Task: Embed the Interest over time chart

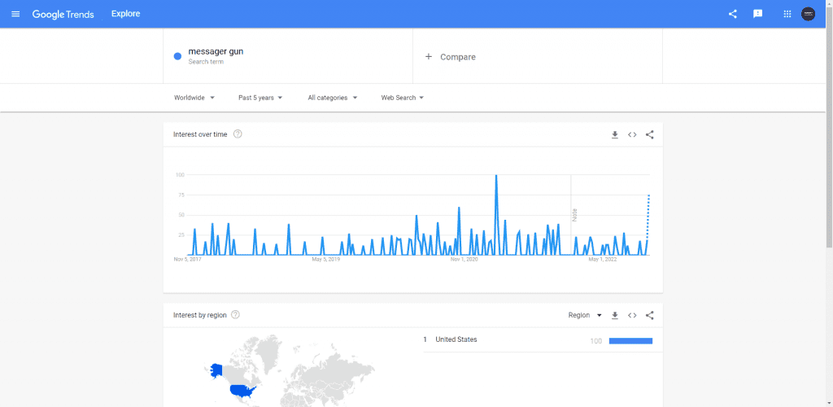Action: pyautogui.click(x=632, y=134)
